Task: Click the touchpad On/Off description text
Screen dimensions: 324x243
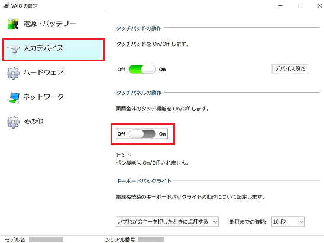Action: pyautogui.click(x=153, y=44)
